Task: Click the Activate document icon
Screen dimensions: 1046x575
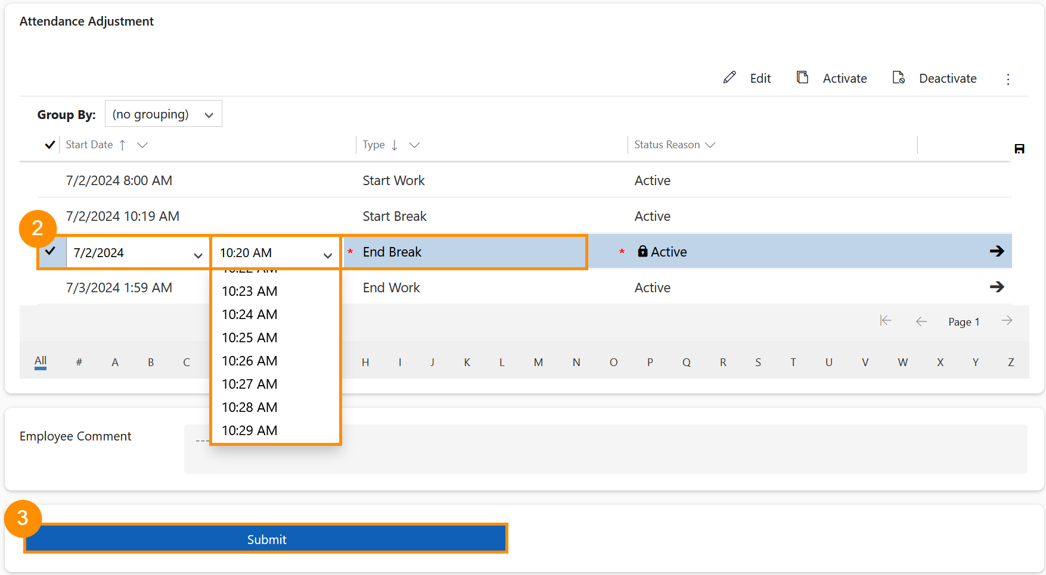Action: (803, 77)
